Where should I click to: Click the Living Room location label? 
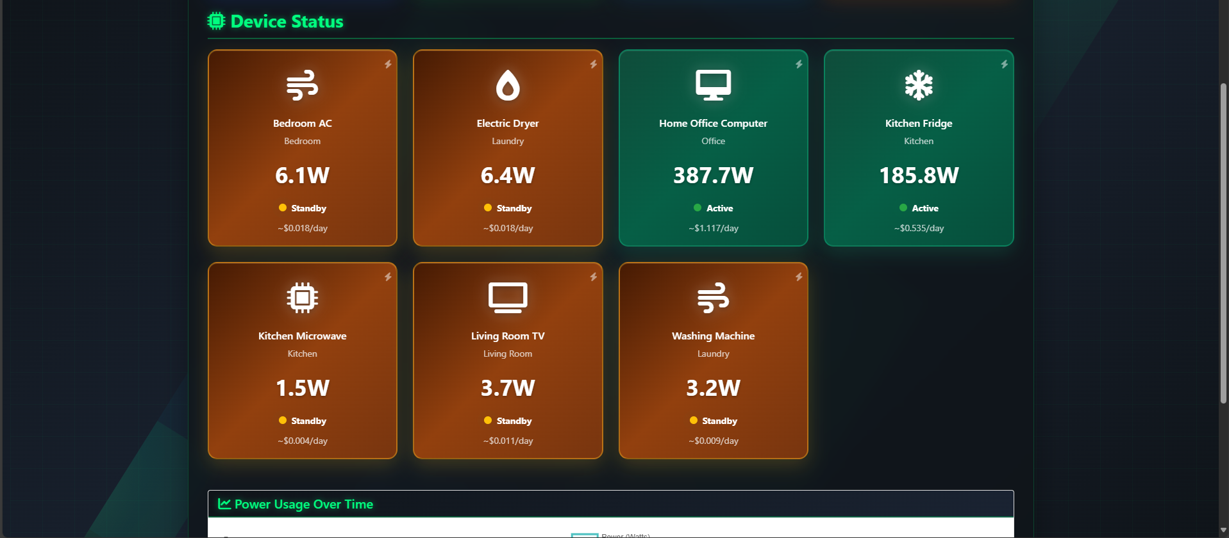click(508, 354)
